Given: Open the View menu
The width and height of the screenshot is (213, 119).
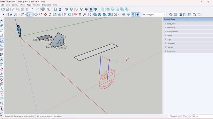Looking at the screenshot, I should pyautogui.click(x=8, y=5).
